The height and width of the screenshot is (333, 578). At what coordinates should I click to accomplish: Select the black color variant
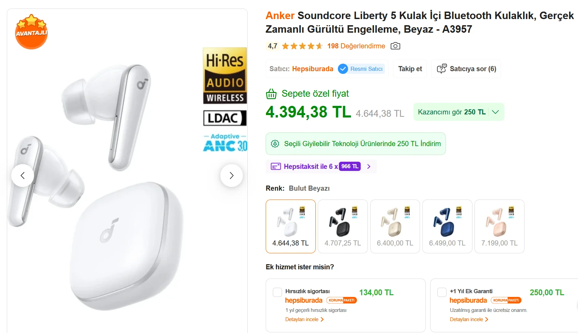(343, 226)
